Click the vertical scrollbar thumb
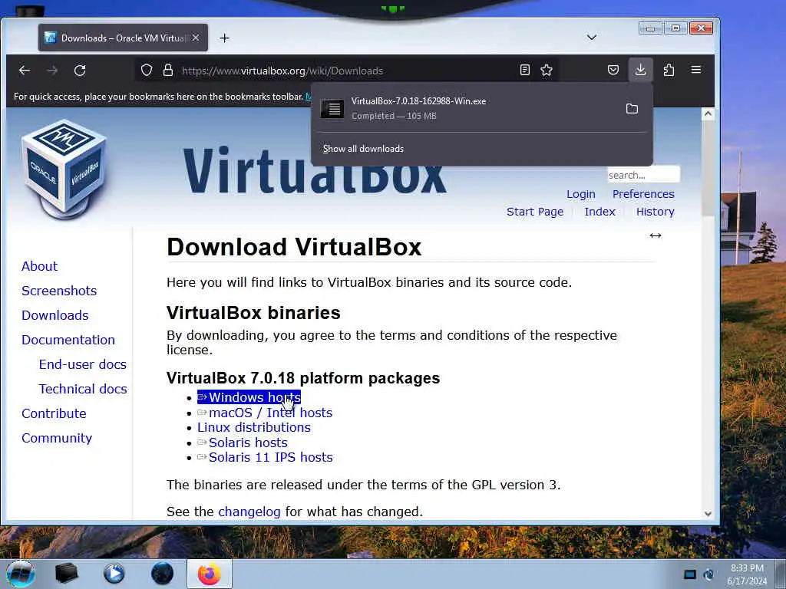This screenshot has height=589, width=786. point(708,168)
